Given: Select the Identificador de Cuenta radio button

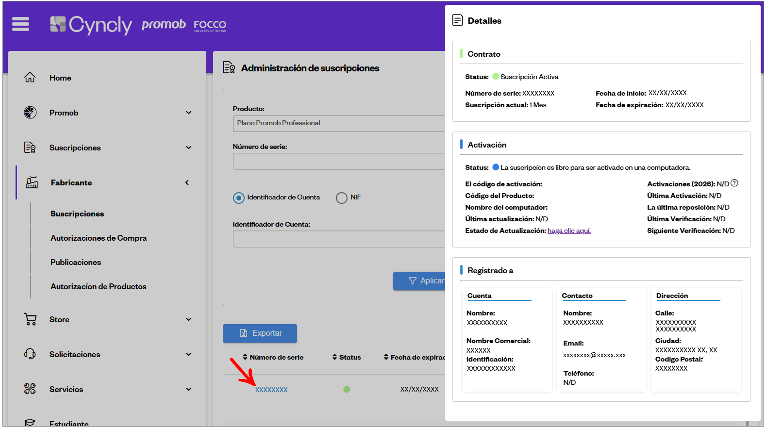Looking at the screenshot, I should (239, 198).
